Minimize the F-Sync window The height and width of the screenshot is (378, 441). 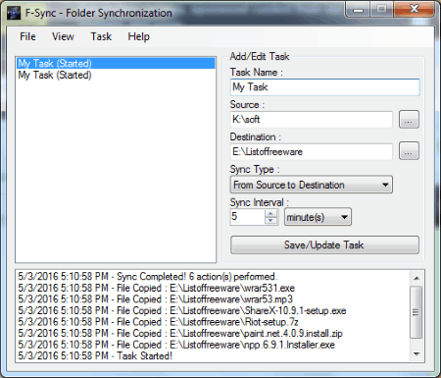pos(358,9)
